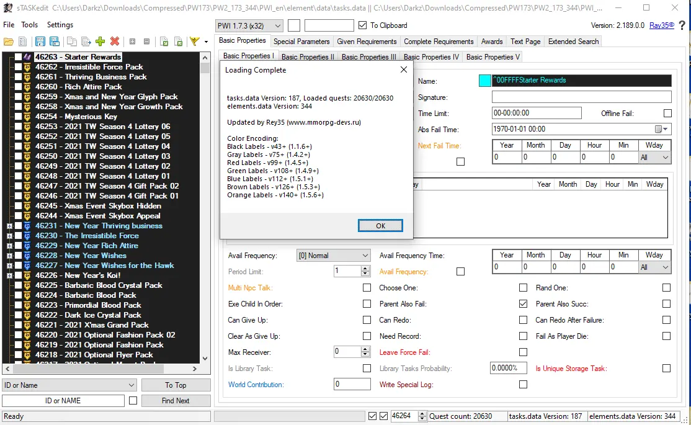Click the document list icon beside the open folder
The image size is (691, 425).
click(23, 42)
